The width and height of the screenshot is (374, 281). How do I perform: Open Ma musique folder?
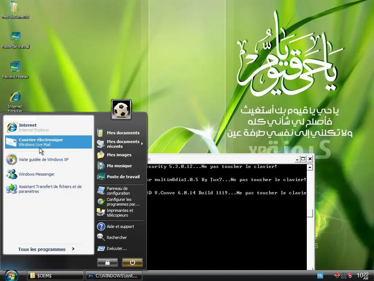coord(120,166)
